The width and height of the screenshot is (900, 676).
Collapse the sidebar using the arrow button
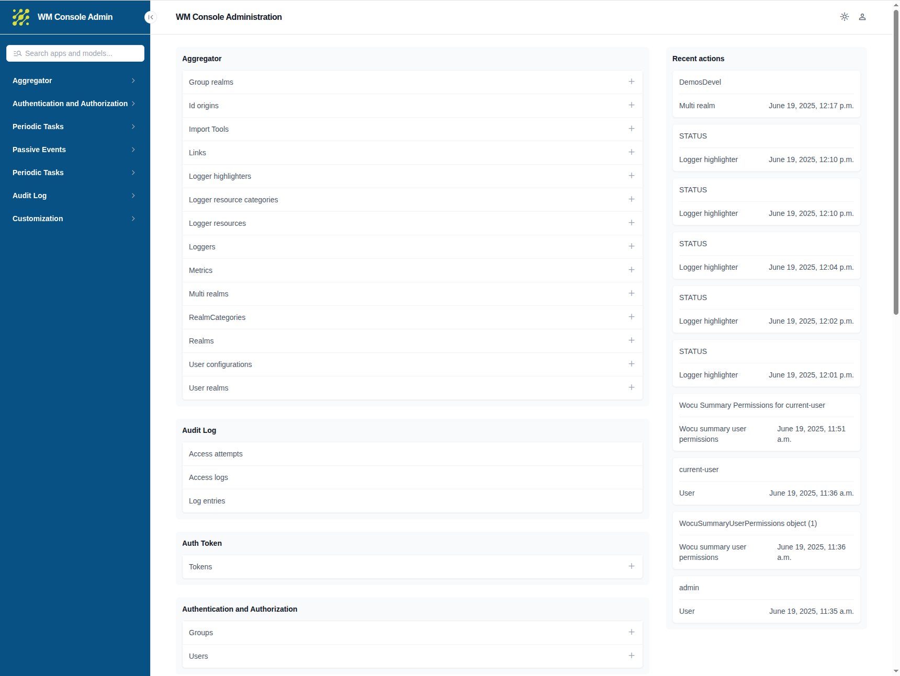(x=150, y=17)
